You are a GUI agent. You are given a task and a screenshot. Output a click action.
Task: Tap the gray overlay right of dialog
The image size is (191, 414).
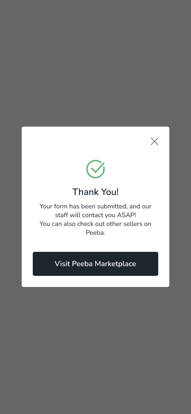[x=180, y=207]
